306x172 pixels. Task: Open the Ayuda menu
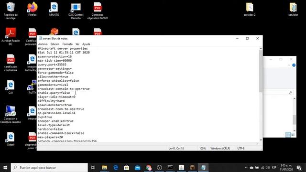86,44
